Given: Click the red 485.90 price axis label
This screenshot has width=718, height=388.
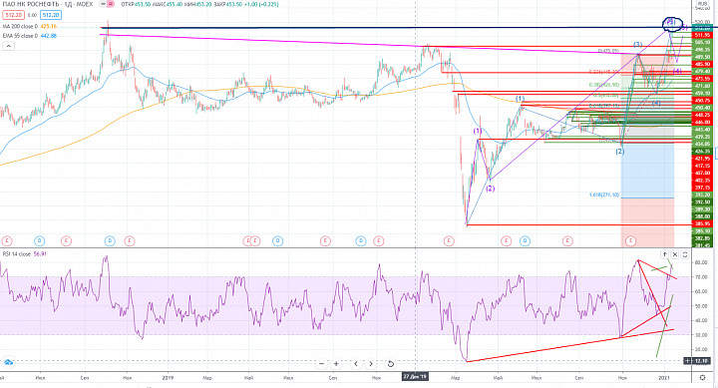Looking at the screenshot, I should (702, 64).
